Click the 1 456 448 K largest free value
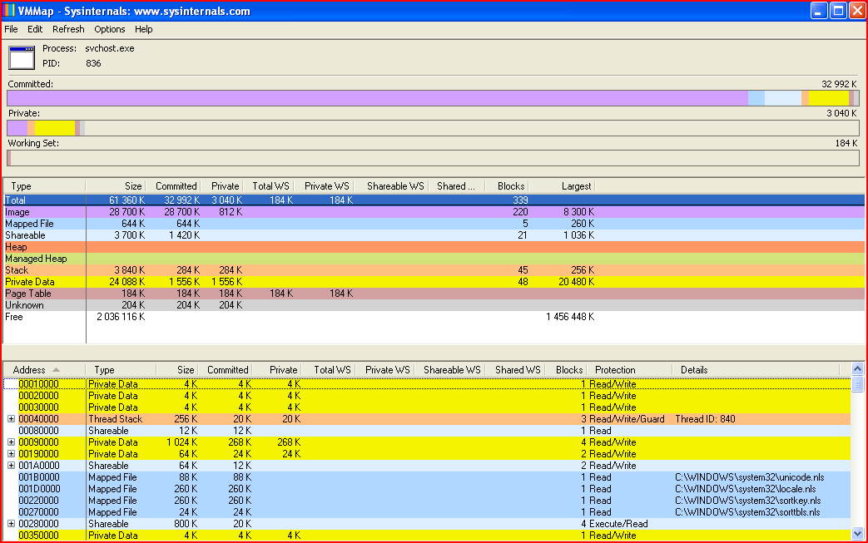The image size is (868, 543). click(x=570, y=317)
